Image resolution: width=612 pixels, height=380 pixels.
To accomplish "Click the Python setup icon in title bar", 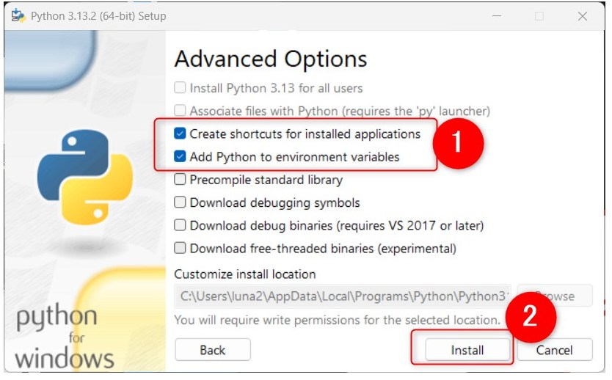I will 18,15.
